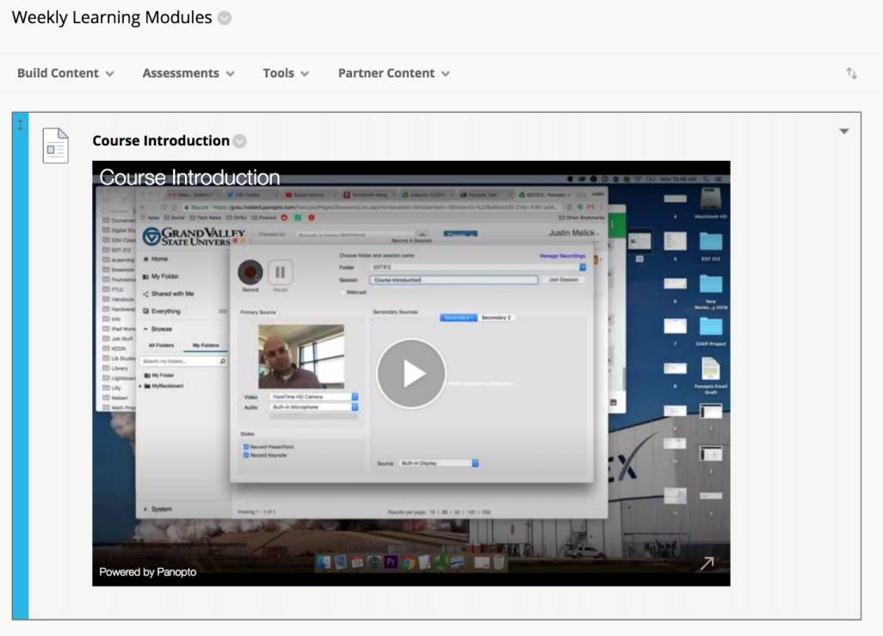Open the Partner Content menu

[393, 74]
